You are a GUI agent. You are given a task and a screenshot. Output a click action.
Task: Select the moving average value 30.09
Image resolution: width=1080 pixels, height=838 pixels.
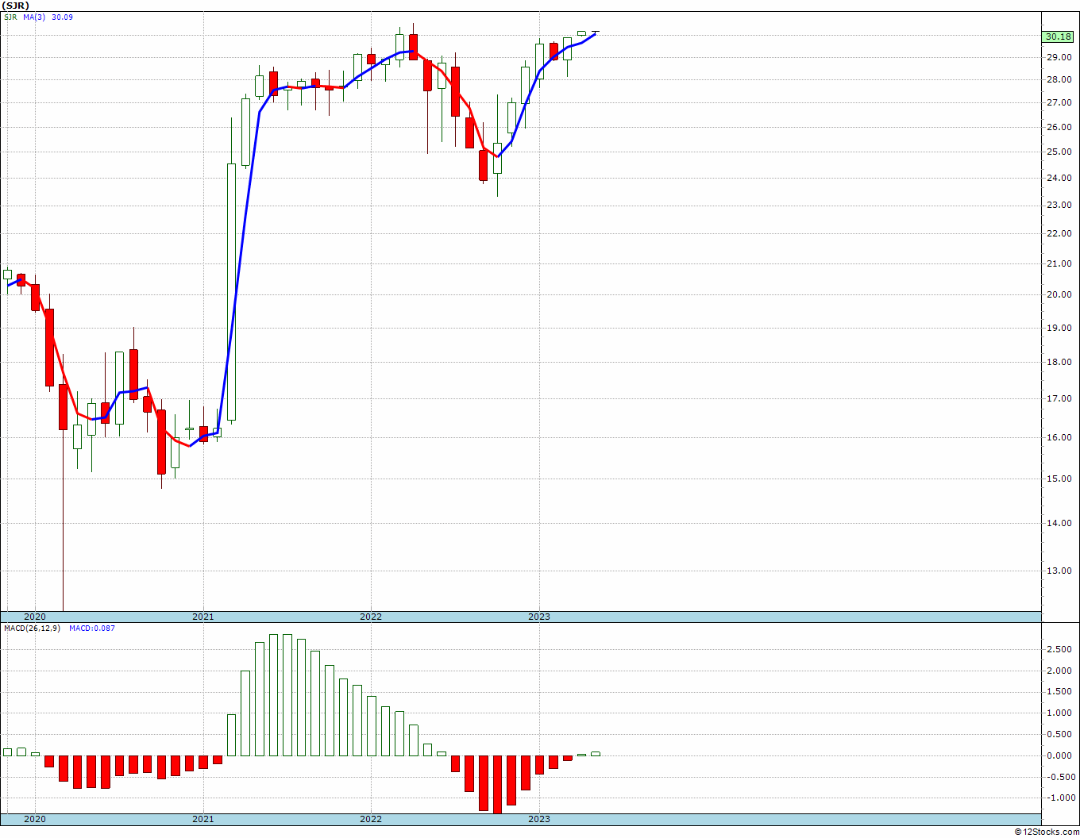pyautogui.click(x=63, y=17)
